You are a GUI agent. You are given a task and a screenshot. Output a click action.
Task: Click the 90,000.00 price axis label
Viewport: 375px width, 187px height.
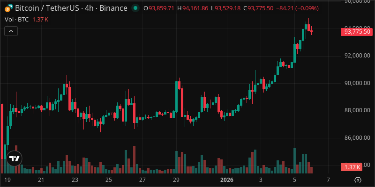click(x=357, y=83)
